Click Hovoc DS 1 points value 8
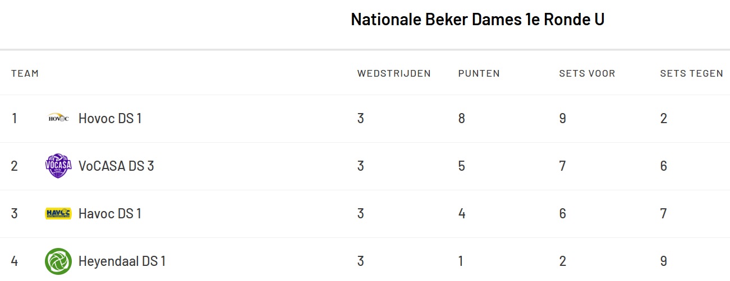Screen dimensions: 730x281 (462, 119)
